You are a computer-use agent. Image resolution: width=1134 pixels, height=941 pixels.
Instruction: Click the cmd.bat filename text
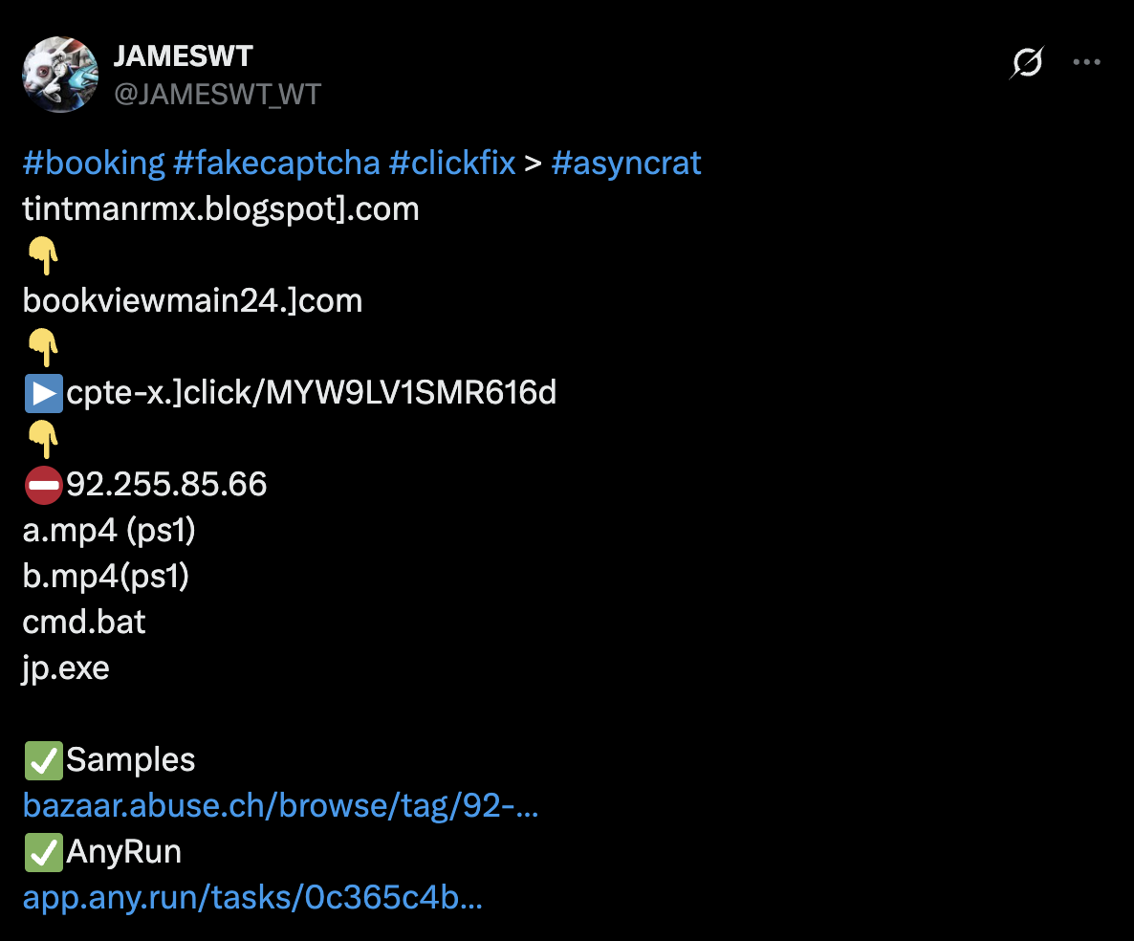point(84,623)
